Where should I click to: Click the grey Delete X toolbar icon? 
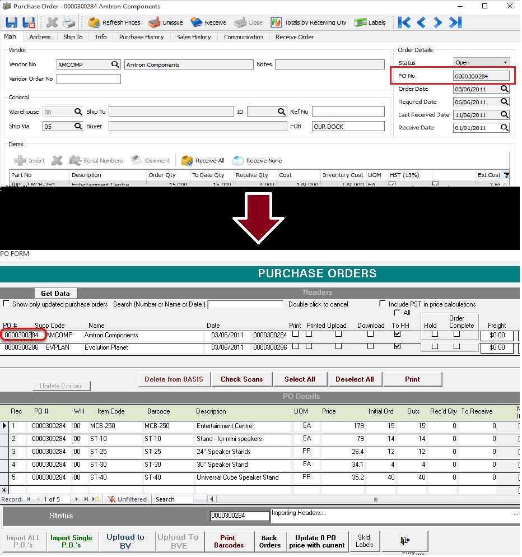coord(52,22)
